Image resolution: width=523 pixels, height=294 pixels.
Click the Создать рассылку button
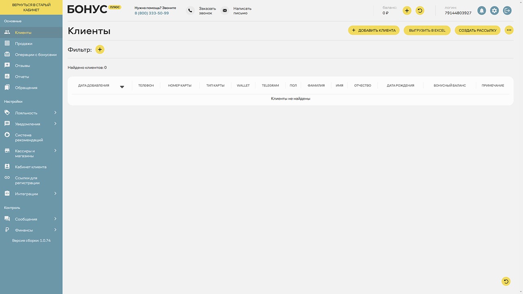tap(478, 30)
